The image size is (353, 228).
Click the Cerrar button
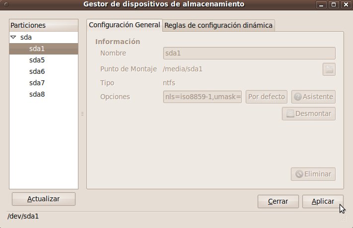point(278,201)
